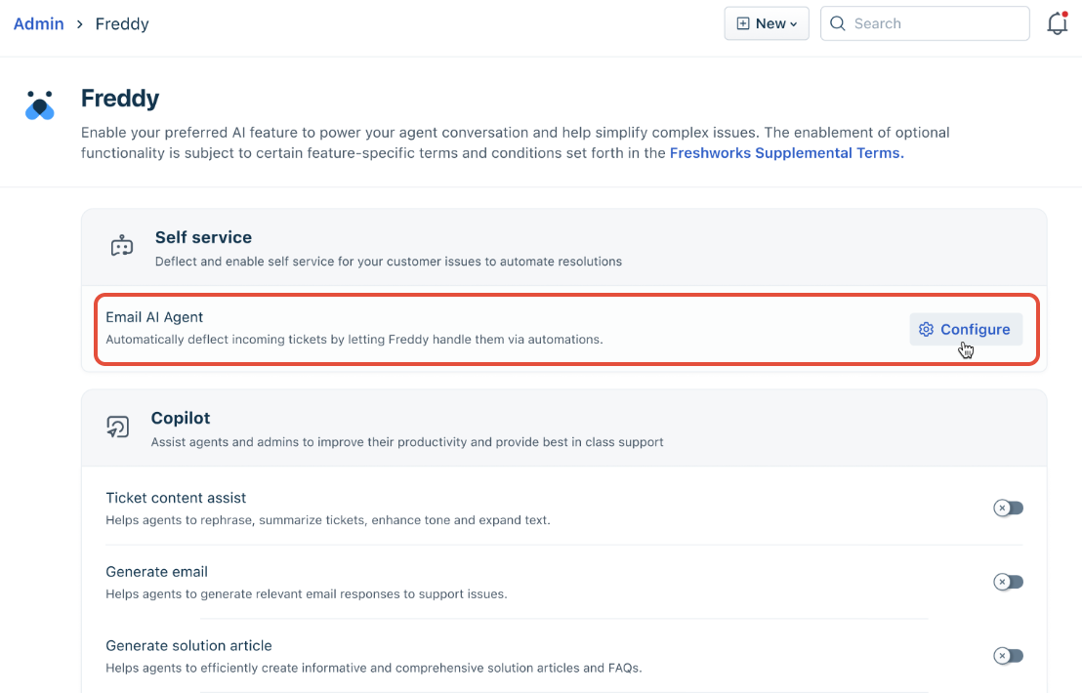The height and width of the screenshot is (693, 1082).
Task: Enable the Generate email toggle
Action: [x=1008, y=582]
